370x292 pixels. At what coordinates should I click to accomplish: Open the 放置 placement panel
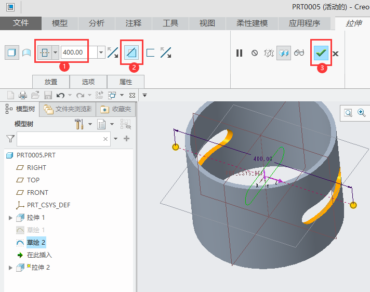pos(51,82)
